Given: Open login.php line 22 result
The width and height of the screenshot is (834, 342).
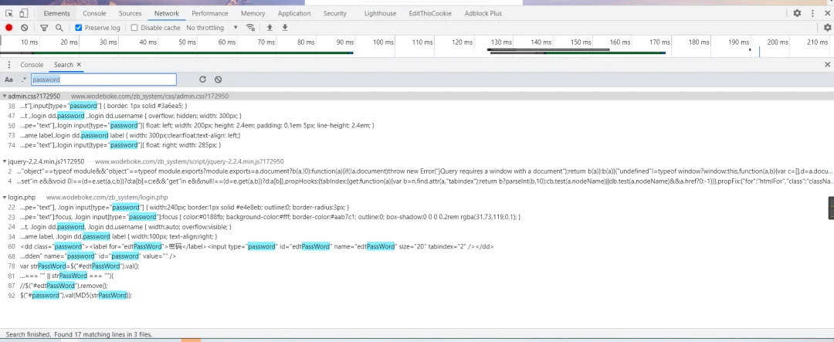Looking at the screenshot, I should pyautogui.click(x=417, y=207).
